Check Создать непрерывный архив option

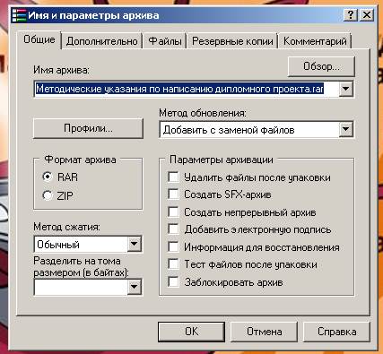coord(174,212)
